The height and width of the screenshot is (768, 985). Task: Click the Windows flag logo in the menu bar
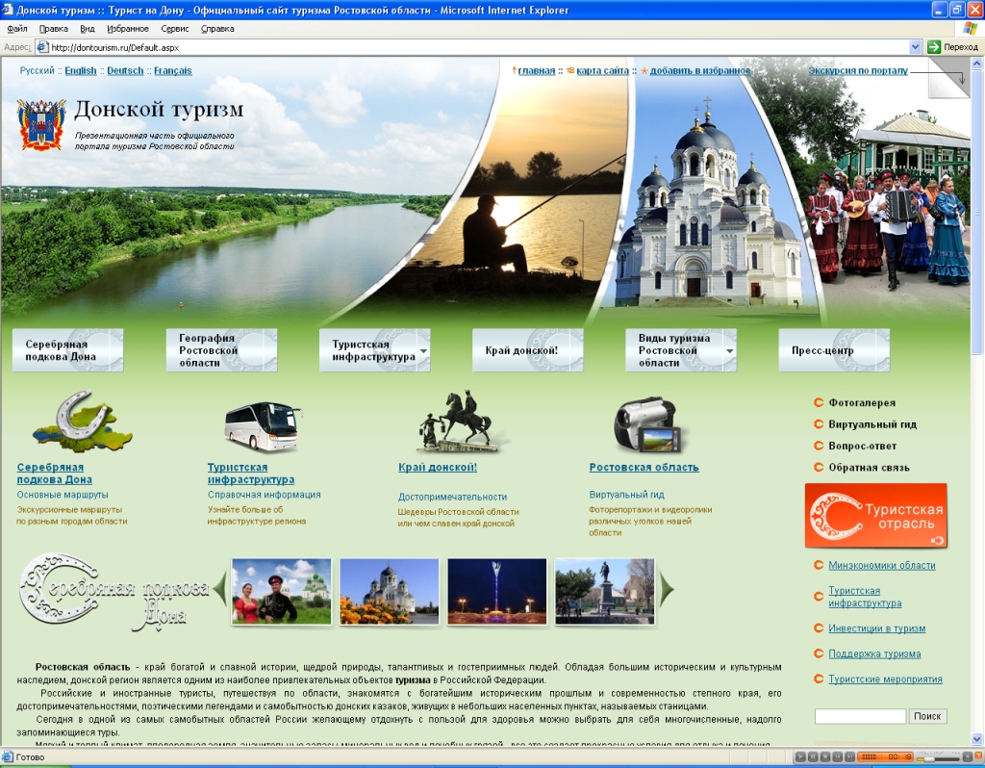(x=971, y=28)
